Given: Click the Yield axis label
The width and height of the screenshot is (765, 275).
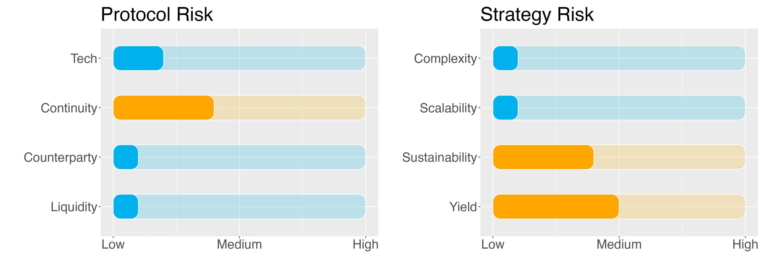Looking at the screenshot, I should (463, 207).
